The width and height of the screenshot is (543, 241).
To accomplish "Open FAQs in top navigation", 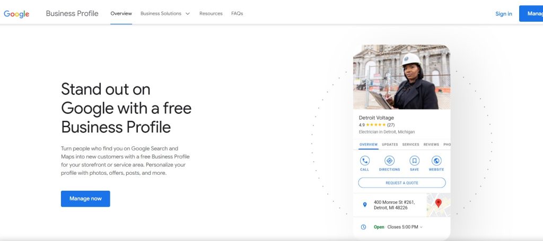I will click(237, 13).
